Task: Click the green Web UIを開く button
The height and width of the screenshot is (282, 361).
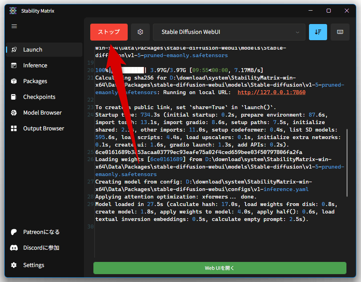Action: click(220, 268)
